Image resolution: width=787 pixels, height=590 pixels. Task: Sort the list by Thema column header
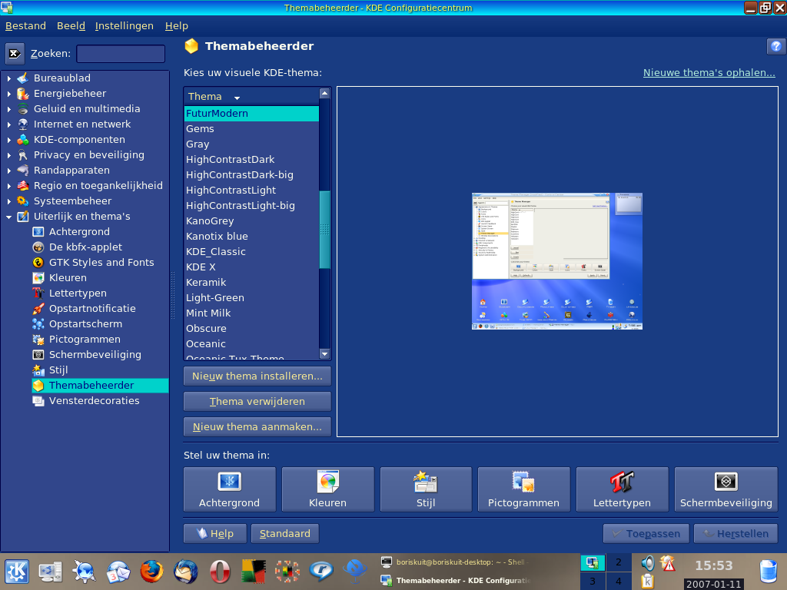[x=251, y=96]
